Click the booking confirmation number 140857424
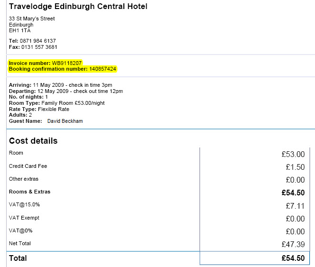 [x=102, y=69]
